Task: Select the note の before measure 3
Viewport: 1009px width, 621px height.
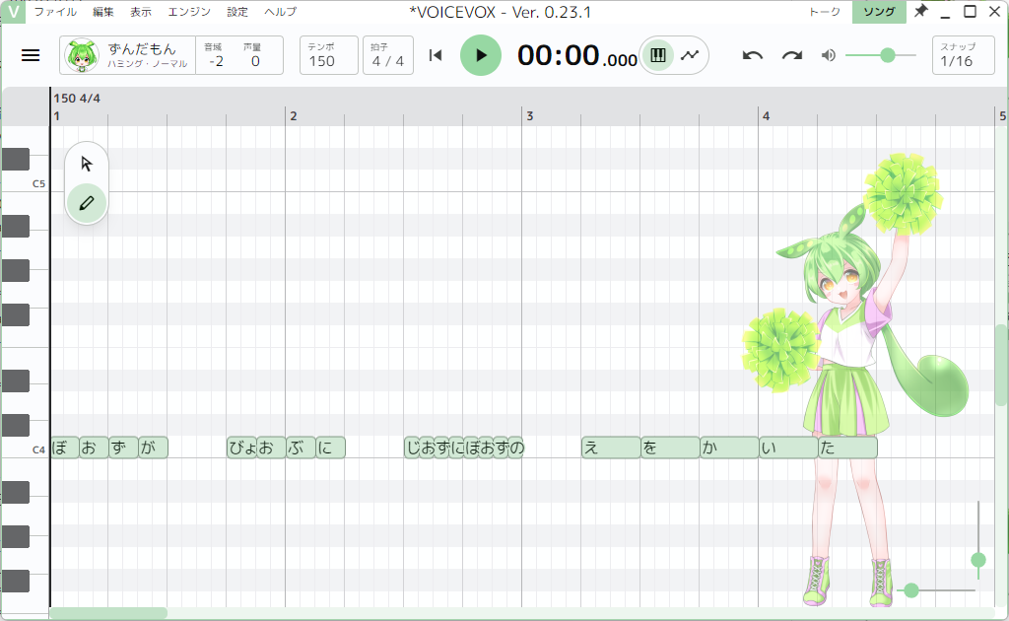Action: point(516,448)
